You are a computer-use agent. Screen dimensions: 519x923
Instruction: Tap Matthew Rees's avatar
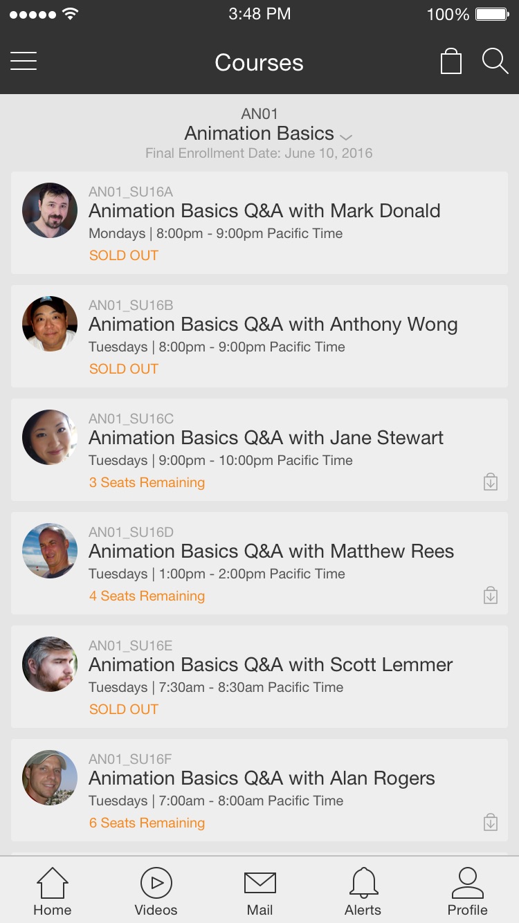coord(50,551)
